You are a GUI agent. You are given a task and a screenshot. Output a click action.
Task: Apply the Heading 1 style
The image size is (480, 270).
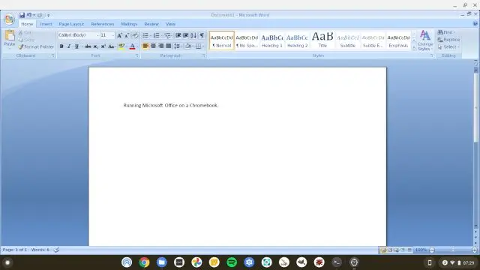[272, 40]
